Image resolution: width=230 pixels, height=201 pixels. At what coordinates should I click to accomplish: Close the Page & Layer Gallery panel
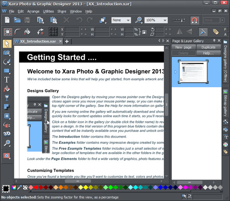coord(219,40)
